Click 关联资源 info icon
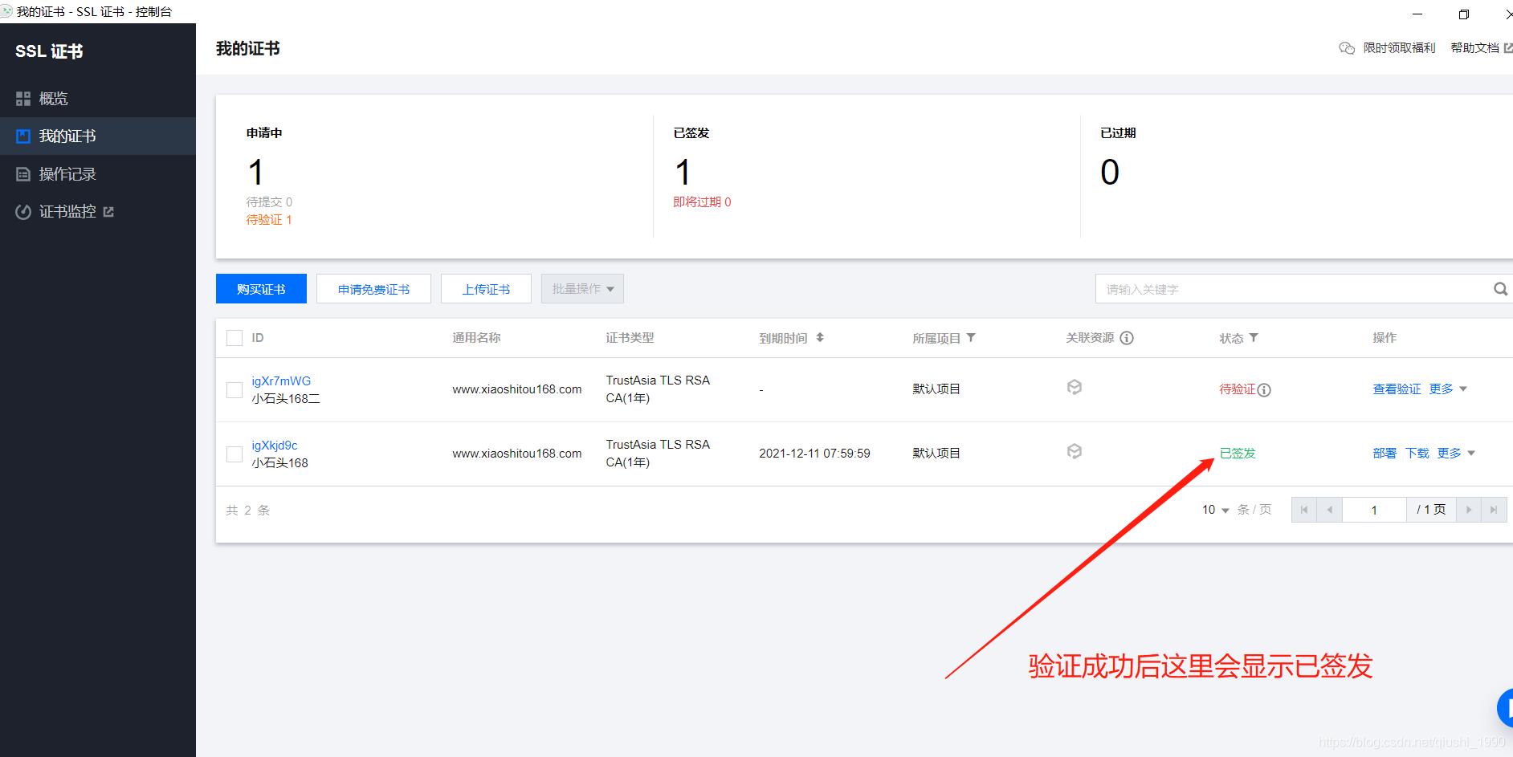Screen dimensions: 1513x757 pos(1127,338)
